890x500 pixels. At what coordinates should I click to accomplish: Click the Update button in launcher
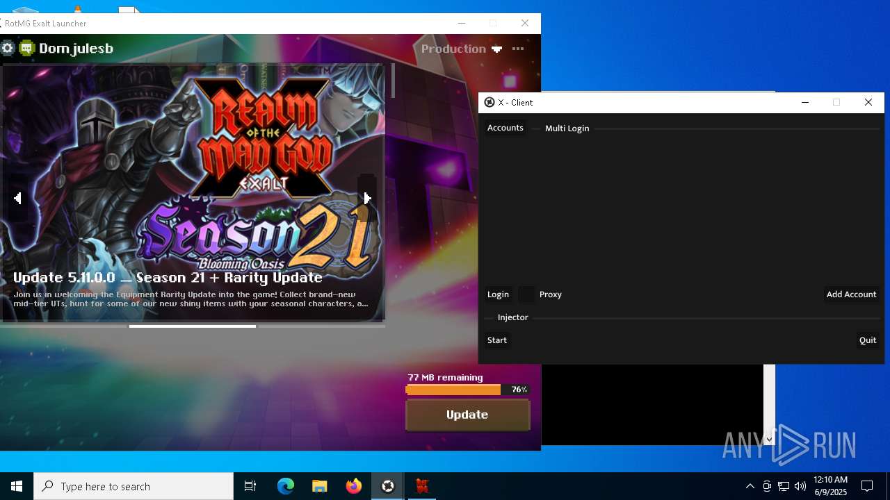(467, 415)
